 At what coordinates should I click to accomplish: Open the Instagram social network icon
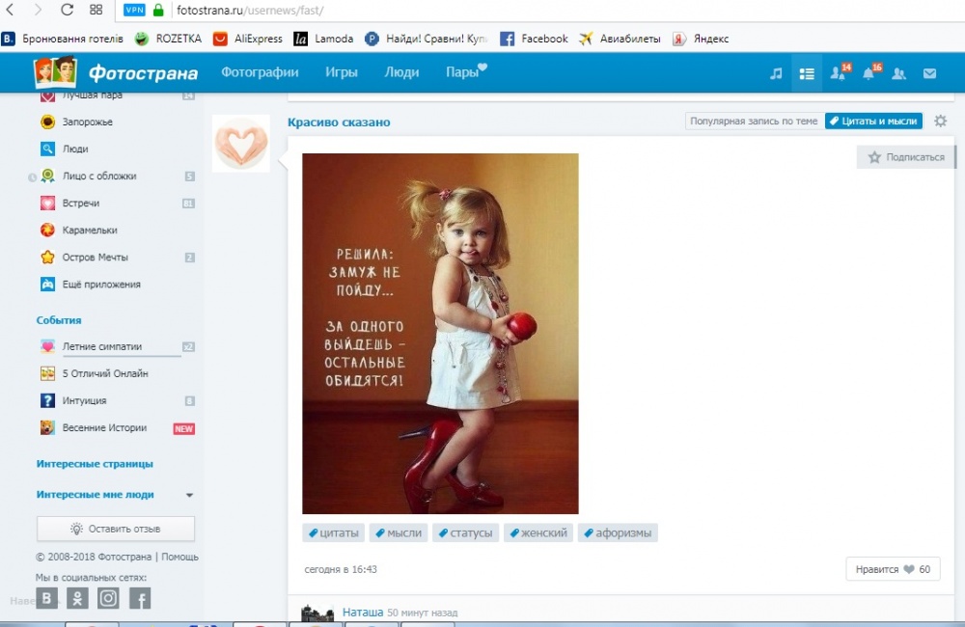[108, 598]
